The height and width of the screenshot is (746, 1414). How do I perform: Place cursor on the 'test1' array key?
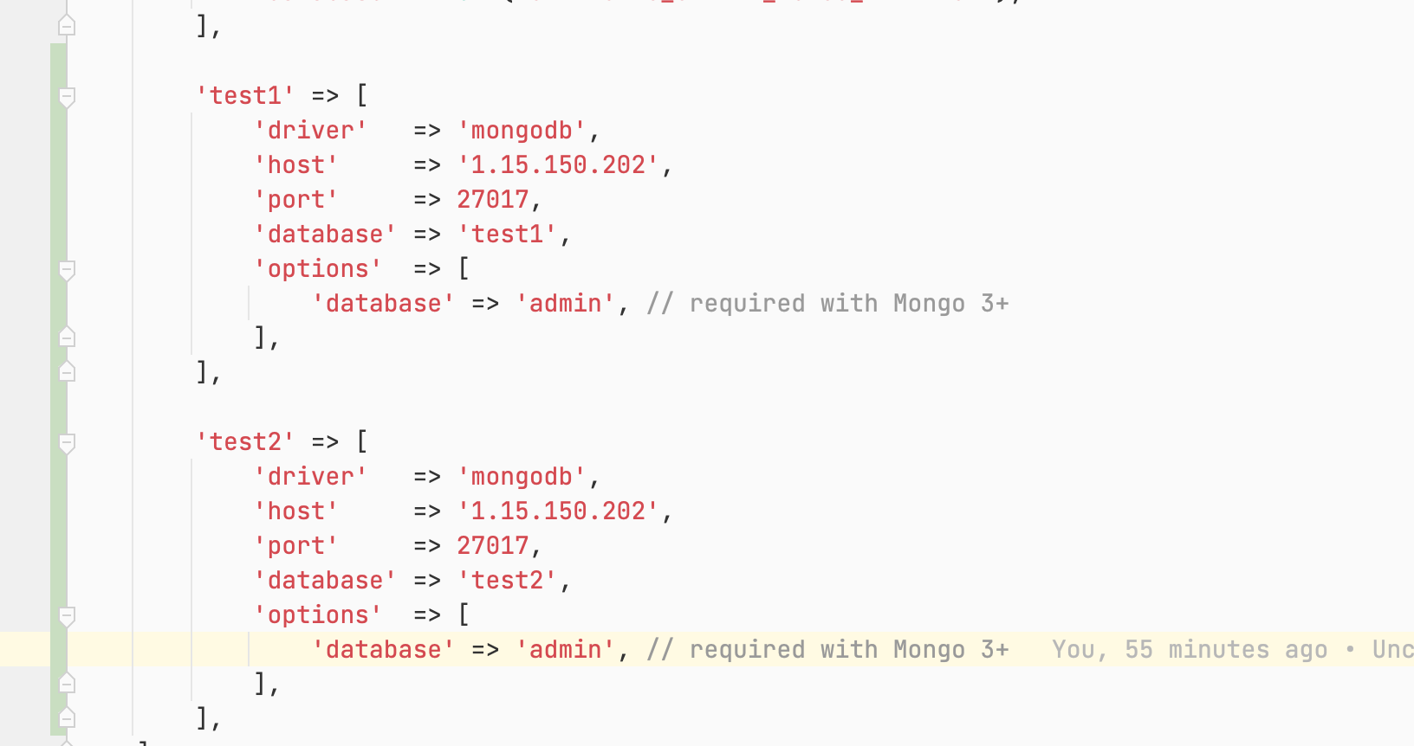(x=246, y=96)
